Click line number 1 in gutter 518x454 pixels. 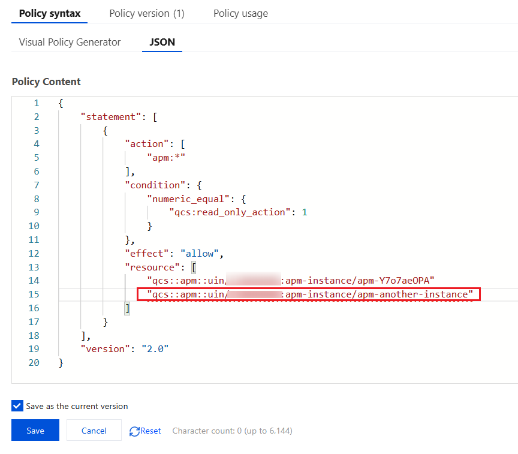point(36,103)
